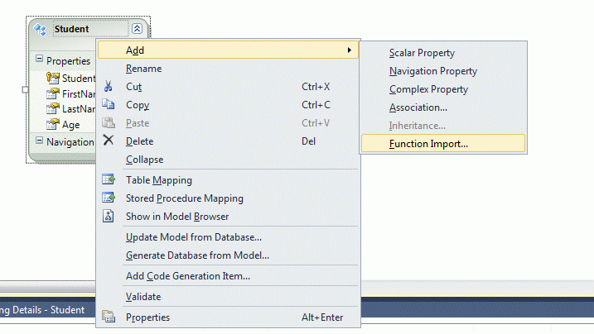Collapse the Student entity using chevron button
The image size is (594, 334).
[137, 29]
